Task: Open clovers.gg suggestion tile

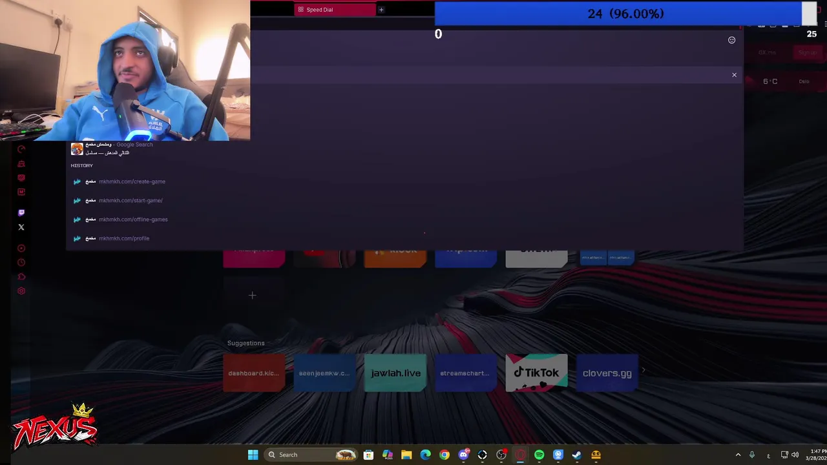Action: point(607,373)
